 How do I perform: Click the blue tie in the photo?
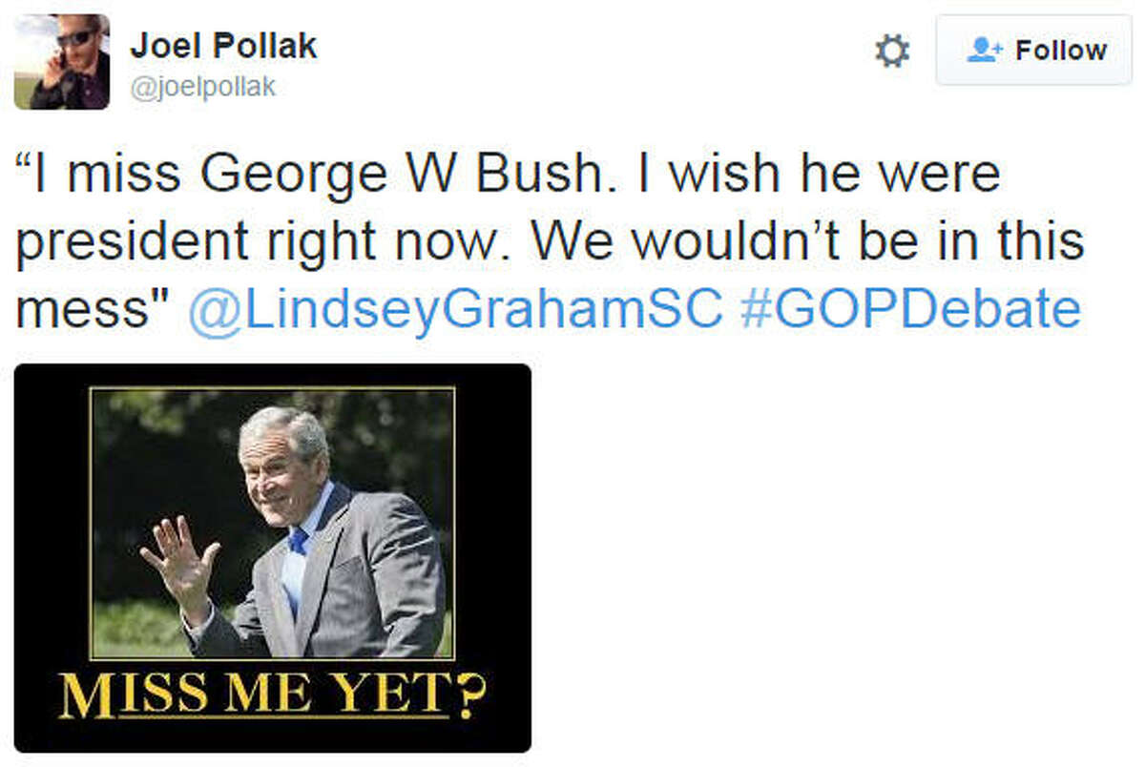pyautogui.click(x=299, y=541)
